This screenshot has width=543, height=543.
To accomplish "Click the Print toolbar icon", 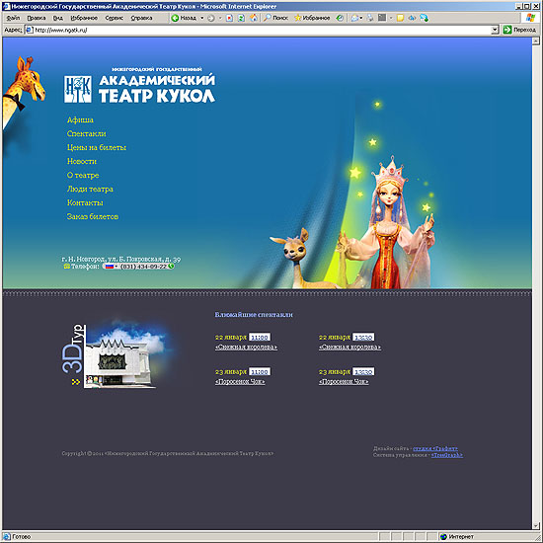I will click(370, 18).
